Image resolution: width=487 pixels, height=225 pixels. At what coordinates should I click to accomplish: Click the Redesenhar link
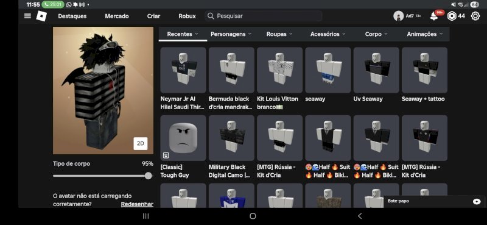(137, 204)
